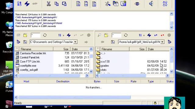The height and width of the screenshot is (109, 195).
Task: Open the remote sort order dropdown arrow
Action: pos(144,35)
